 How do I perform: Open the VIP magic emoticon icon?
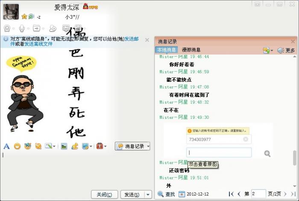(28, 146)
